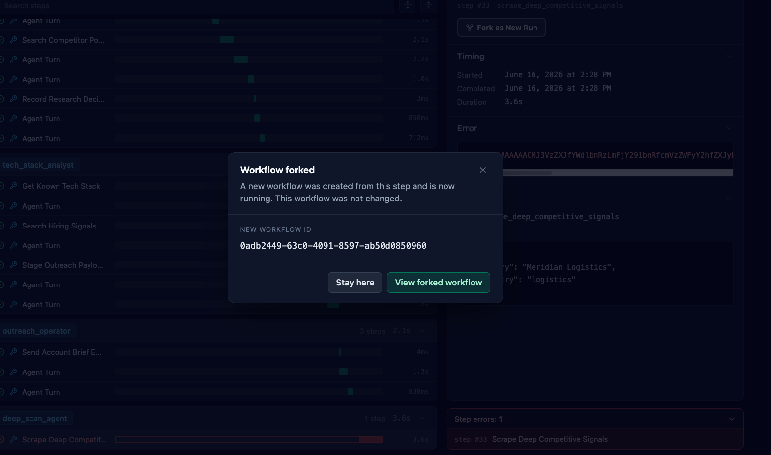Click the Stay here button
The height and width of the screenshot is (455, 771).
355,283
